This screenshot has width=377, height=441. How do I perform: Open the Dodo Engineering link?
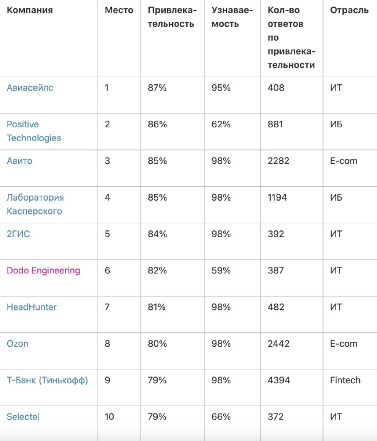coord(44,271)
